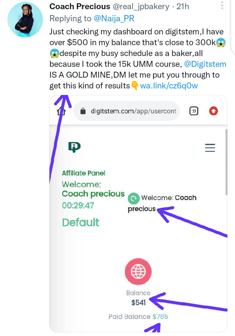The width and height of the screenshot is (235, 336).
Task: Click the green refresh icon beside Welcome
Action: 134,198
